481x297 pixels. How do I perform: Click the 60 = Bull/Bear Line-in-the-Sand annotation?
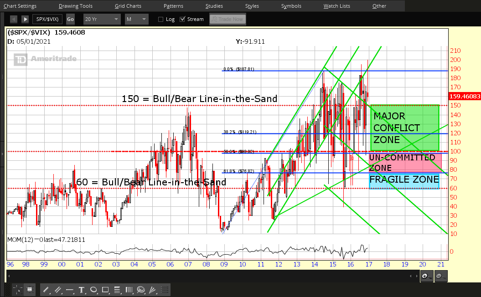(x=151, y=182)
